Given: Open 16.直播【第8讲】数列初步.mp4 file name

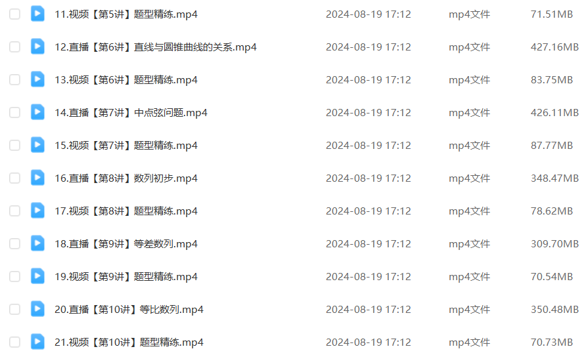Looking at the screenshot, I should 126,178.
